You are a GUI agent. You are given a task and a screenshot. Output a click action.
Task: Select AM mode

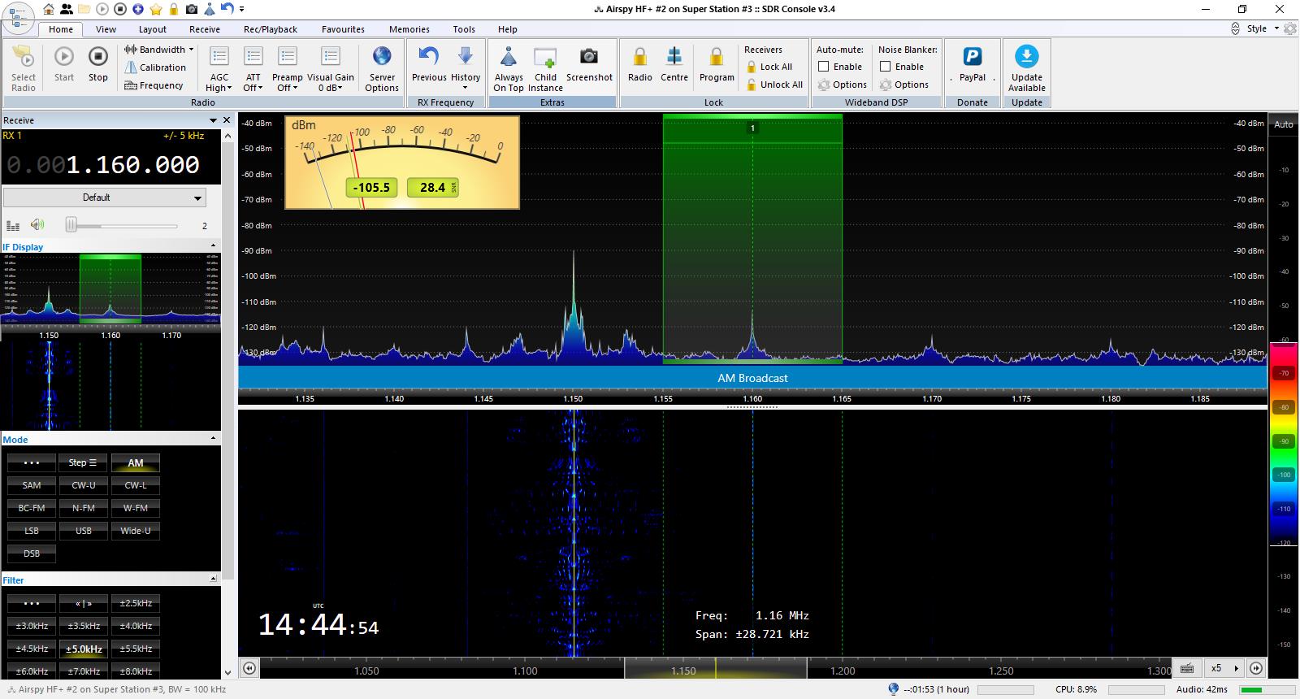point(136,462)
